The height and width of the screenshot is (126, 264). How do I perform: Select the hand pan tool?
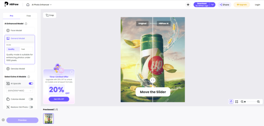pyautogui.click(x=231, y=102)
